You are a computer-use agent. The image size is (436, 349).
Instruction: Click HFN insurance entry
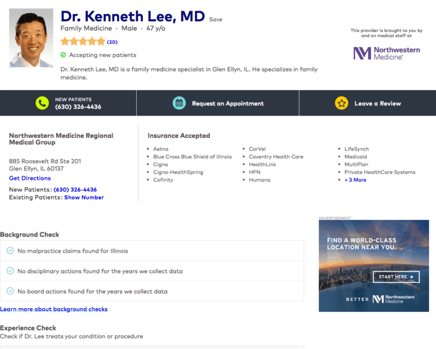(x=255, y=172)
